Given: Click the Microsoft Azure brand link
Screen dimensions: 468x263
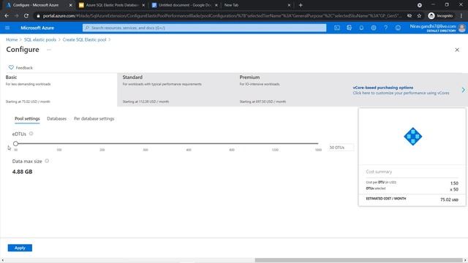Looking at the screenshot, I should [x=37, y=28].
